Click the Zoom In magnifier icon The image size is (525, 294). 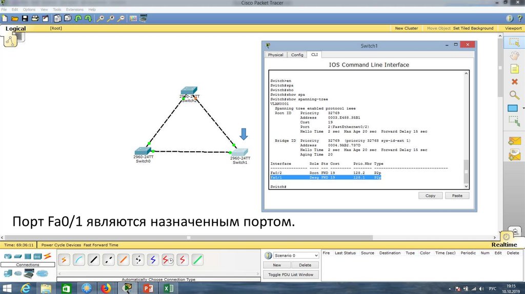tap(100, 18)
